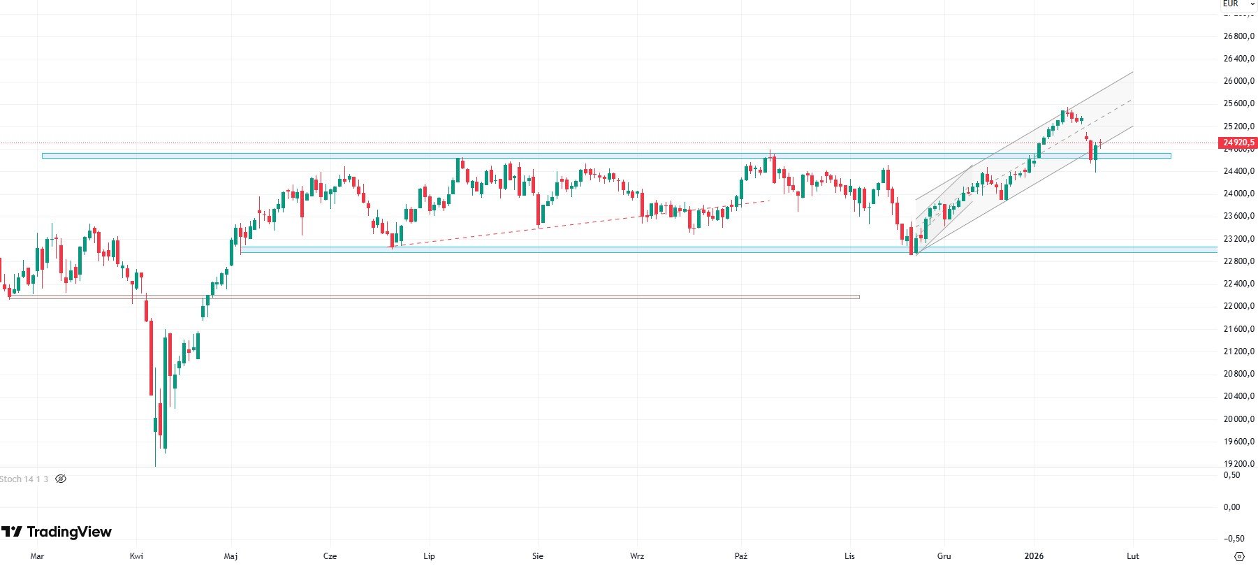The height and width of the screenshot is (566, 1258).
Task: Click the 22 400,0 price scale label
Action: [1238, 284]
